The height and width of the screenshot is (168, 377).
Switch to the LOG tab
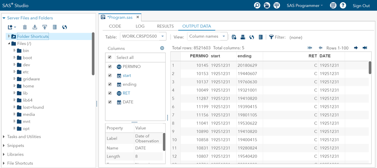coord(140,26)
